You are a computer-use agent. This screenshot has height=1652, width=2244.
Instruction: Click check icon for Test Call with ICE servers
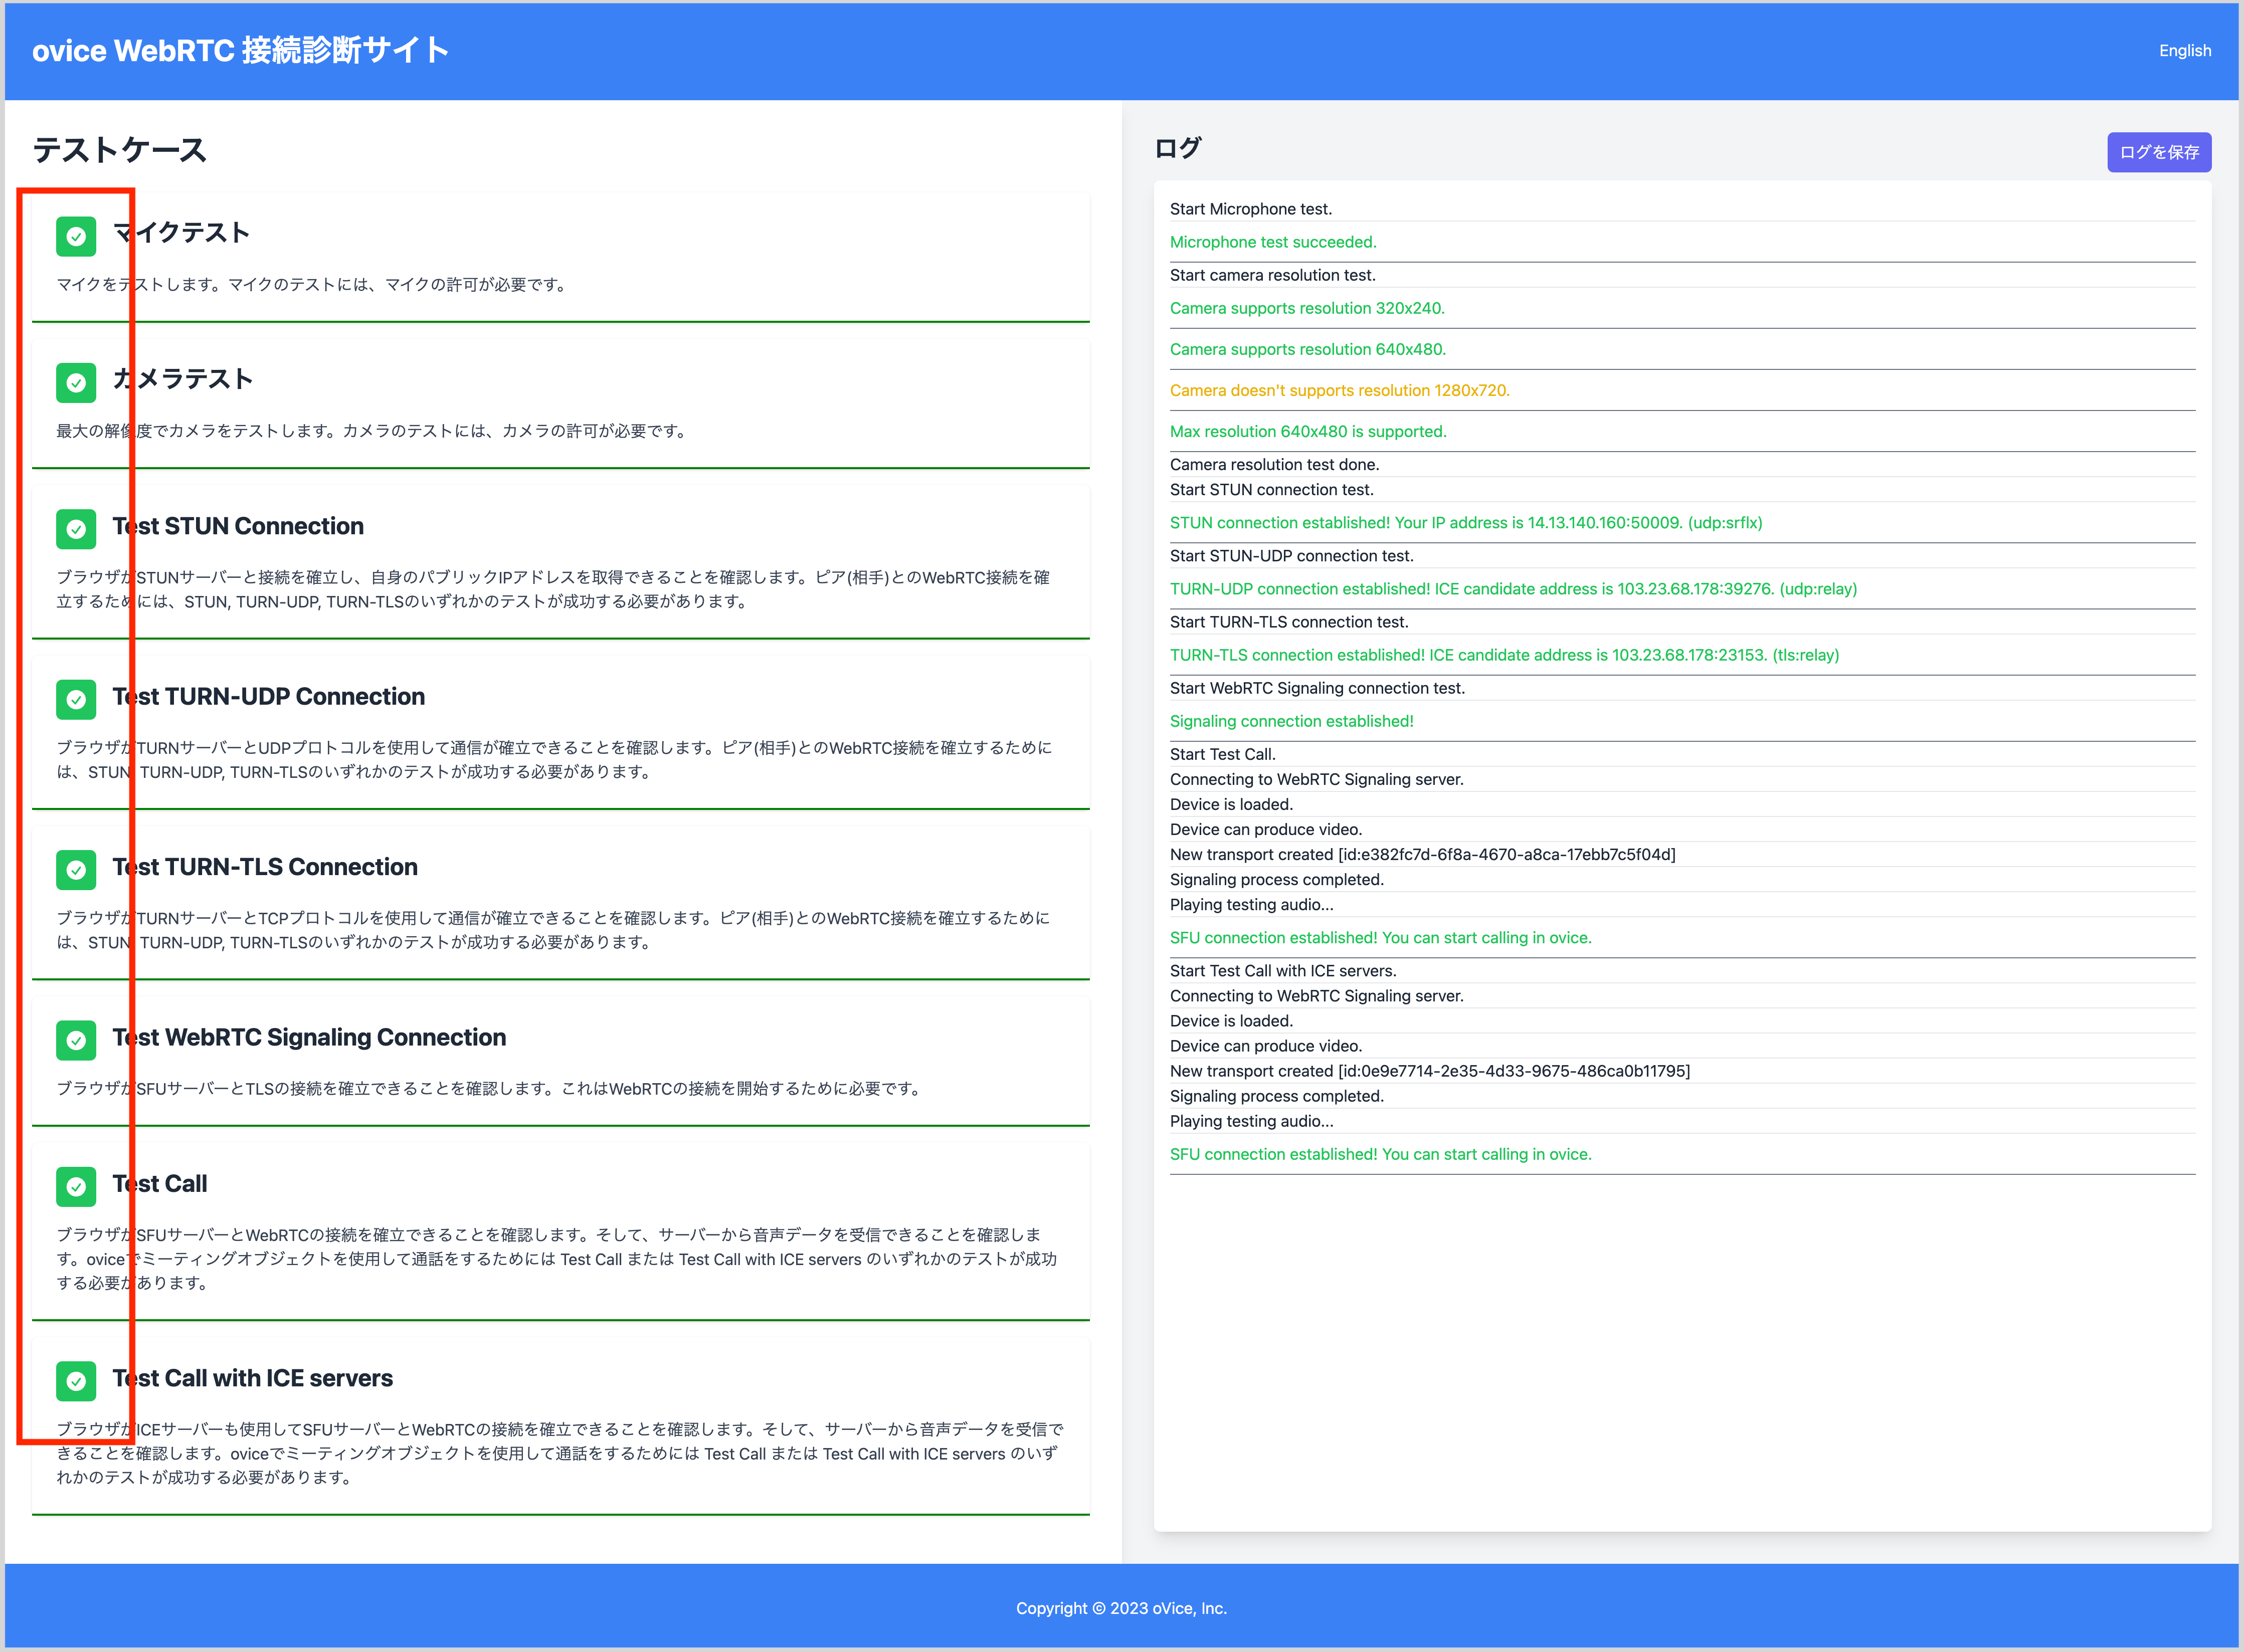[76, 1382]
